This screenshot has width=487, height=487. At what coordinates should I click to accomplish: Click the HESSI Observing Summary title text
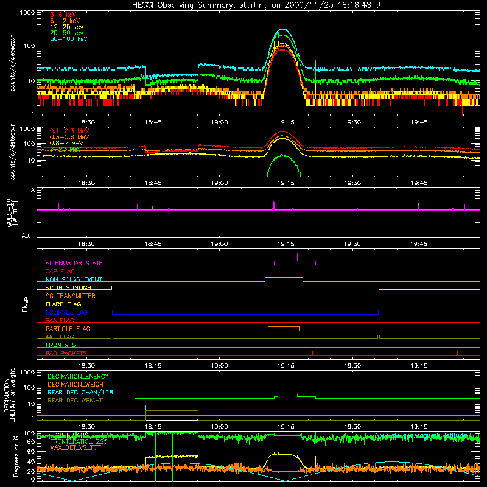(258, 5)
